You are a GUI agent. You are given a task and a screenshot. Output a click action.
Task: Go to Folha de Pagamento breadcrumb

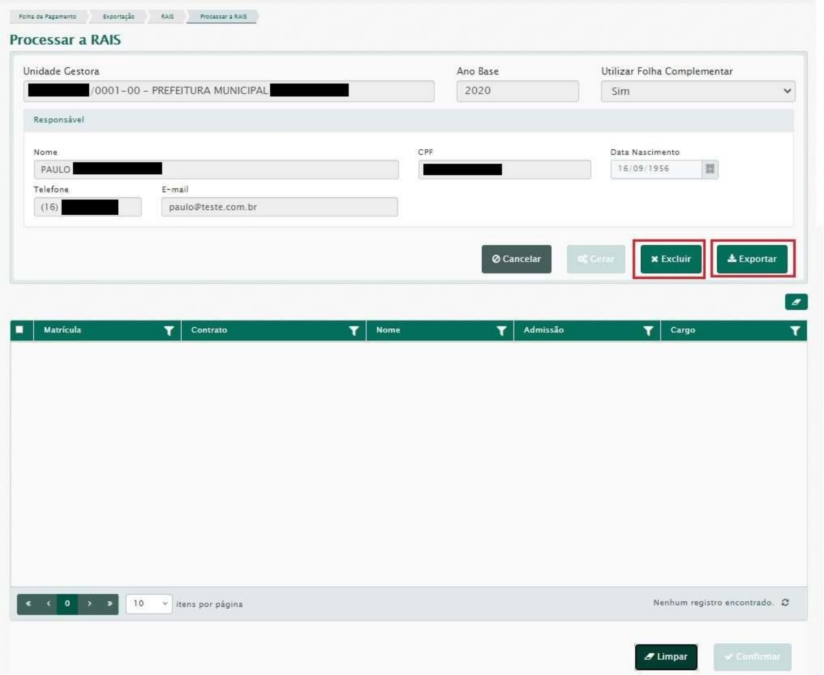48,16
